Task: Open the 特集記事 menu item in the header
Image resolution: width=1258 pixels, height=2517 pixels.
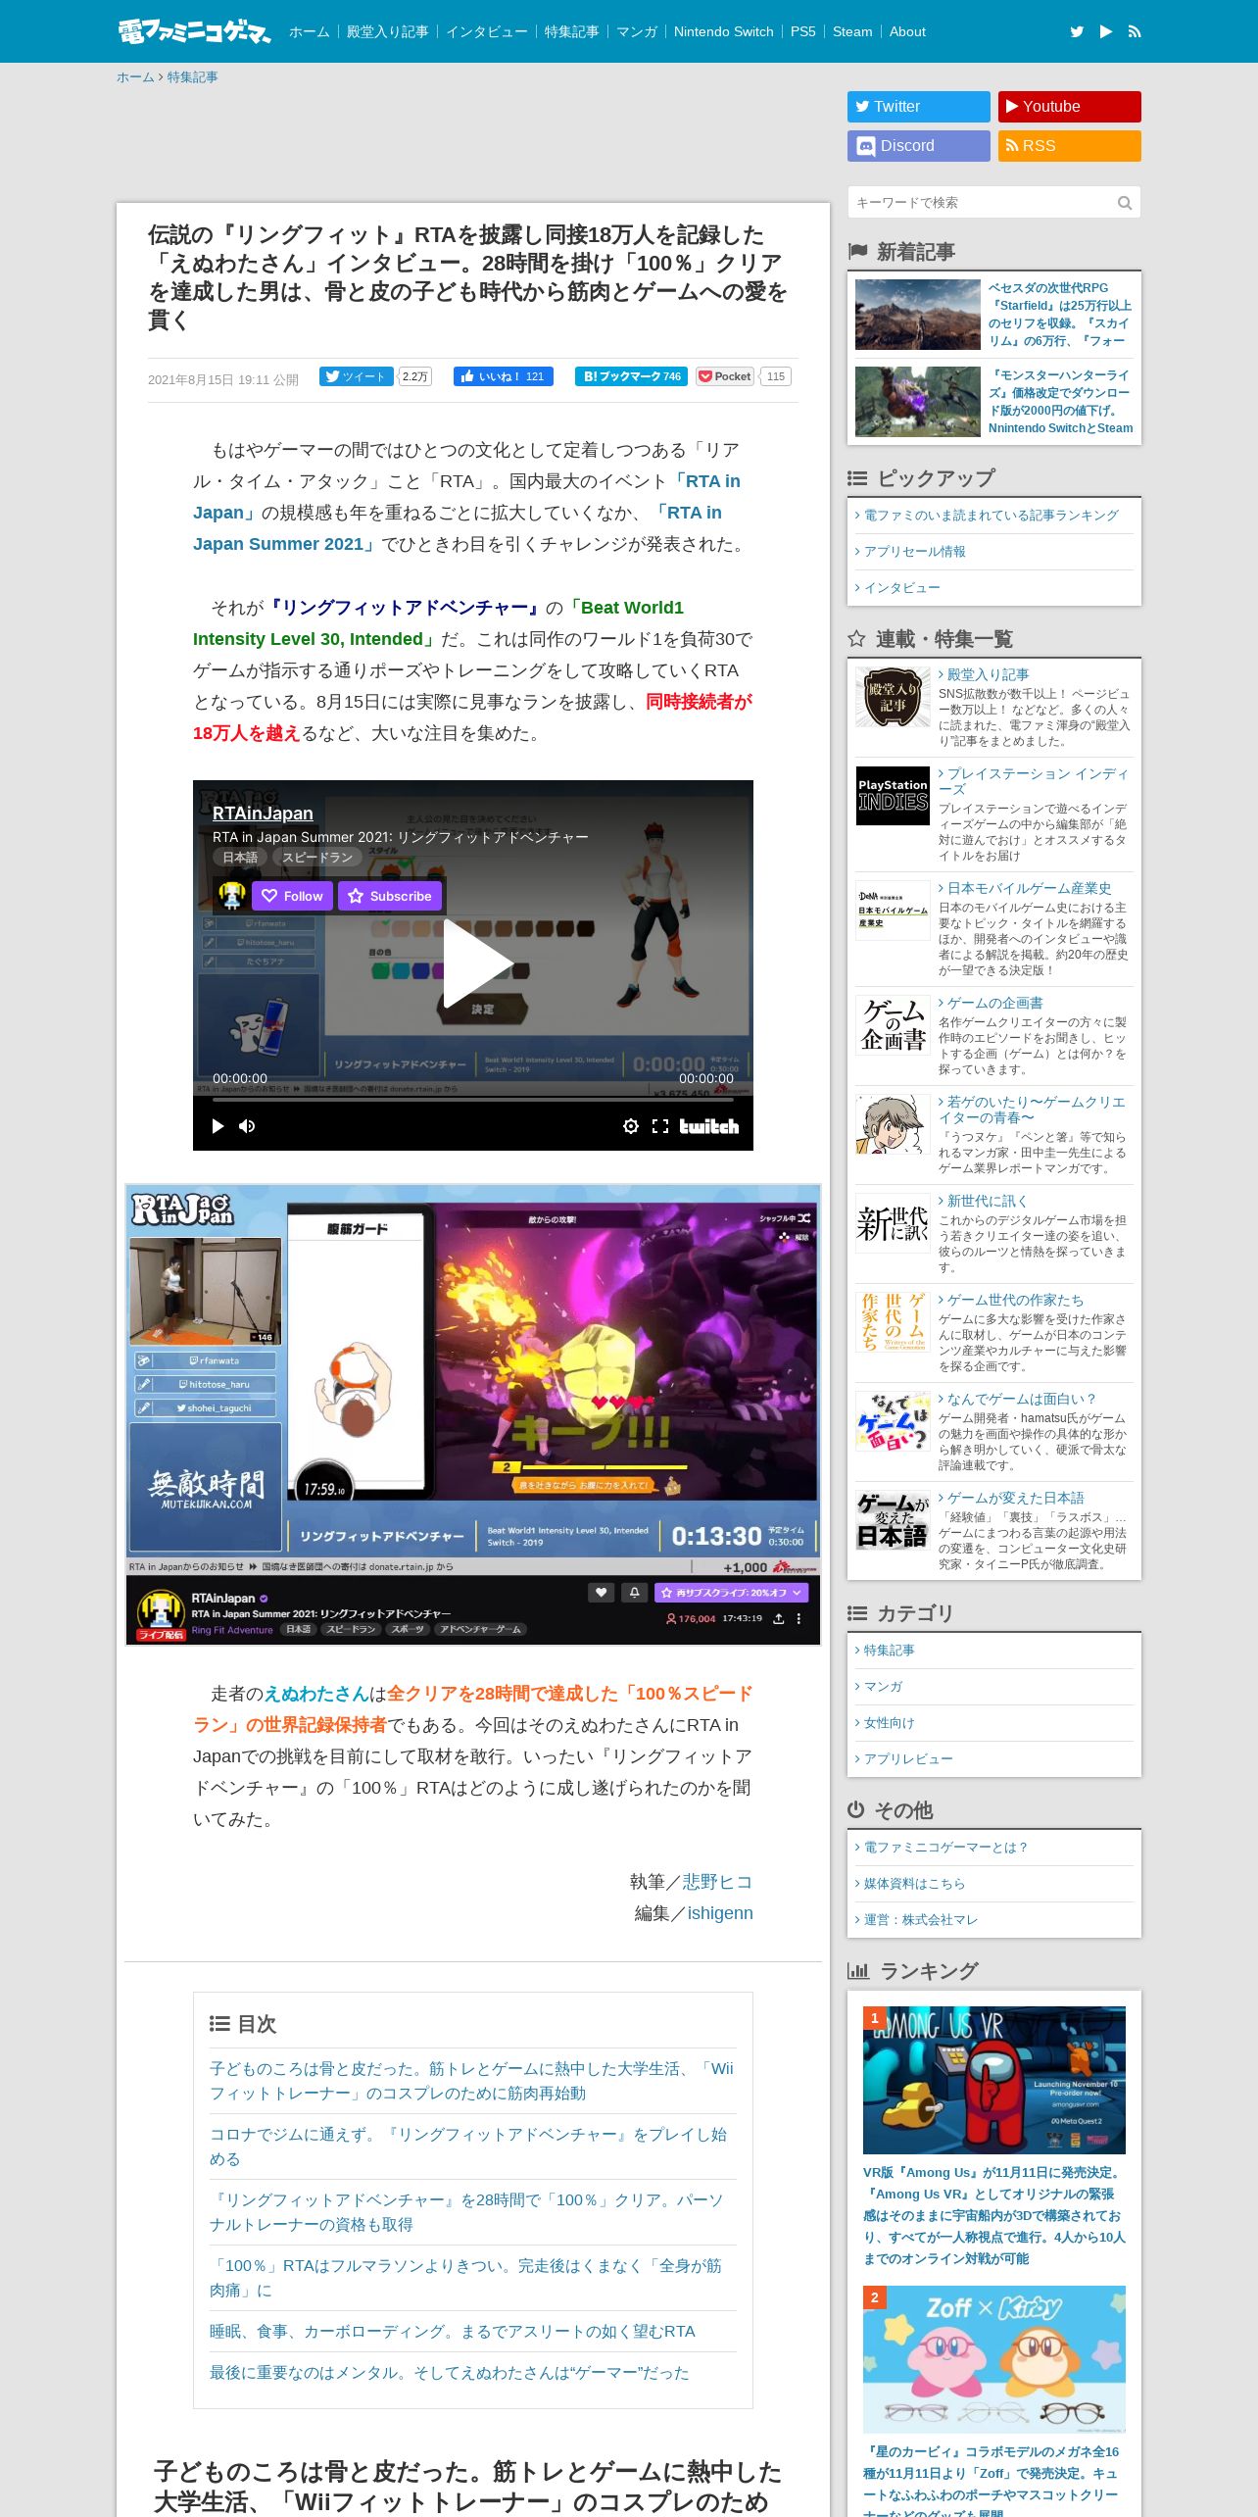Action: pos(571,31)
